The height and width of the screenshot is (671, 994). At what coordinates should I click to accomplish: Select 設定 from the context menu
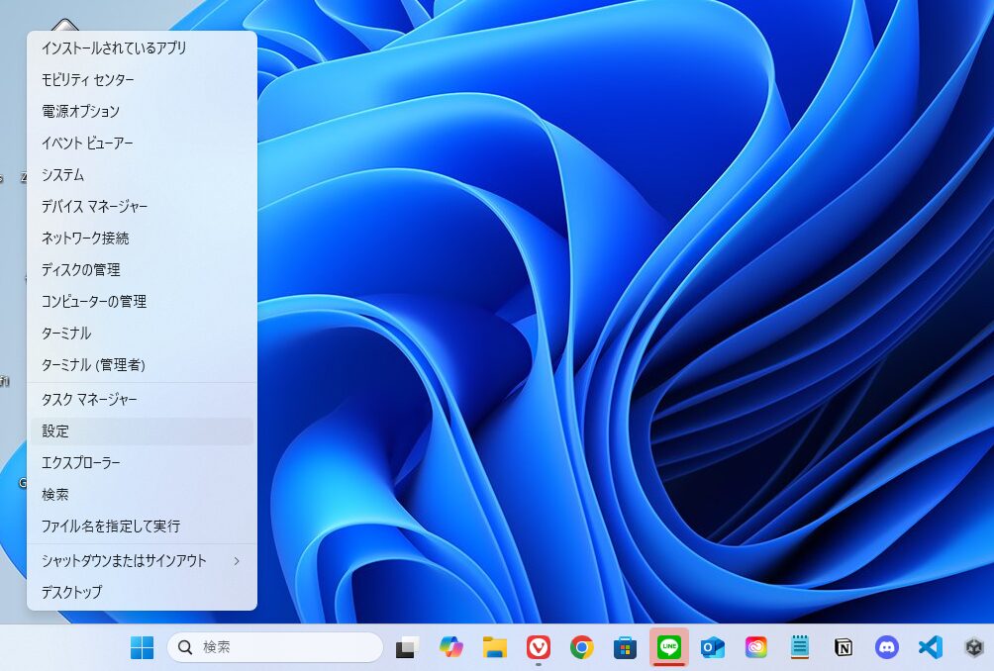click(x=55, y=431)
